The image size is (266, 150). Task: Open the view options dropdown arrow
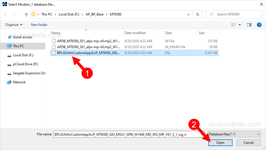tap(240, 25)
